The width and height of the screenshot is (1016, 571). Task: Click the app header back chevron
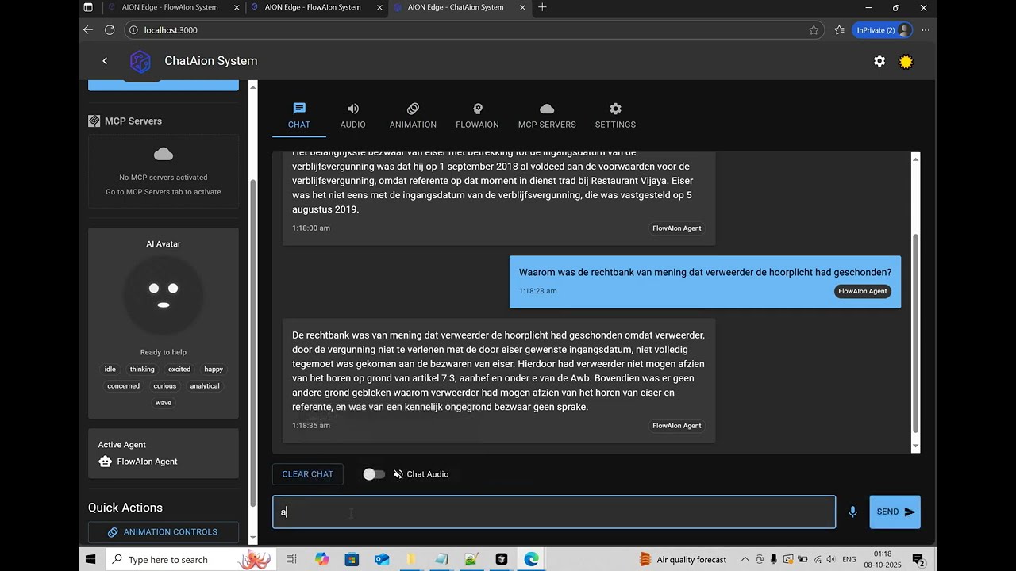click(105, 61)
